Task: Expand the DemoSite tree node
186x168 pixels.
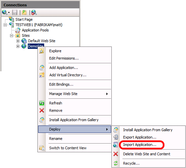Action: coord(18,46)
